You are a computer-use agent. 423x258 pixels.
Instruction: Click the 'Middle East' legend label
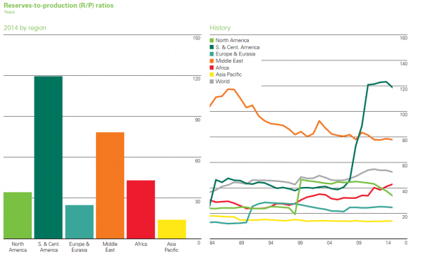[x=229, y=60]
